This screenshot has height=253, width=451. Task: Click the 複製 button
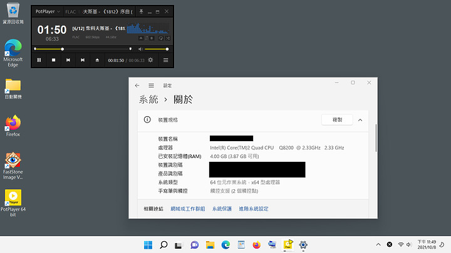(x=337, y=119)
